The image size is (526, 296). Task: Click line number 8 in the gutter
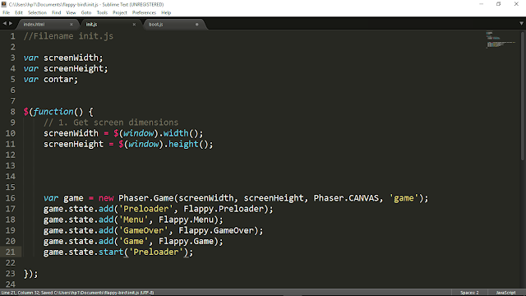pos(12,112)
